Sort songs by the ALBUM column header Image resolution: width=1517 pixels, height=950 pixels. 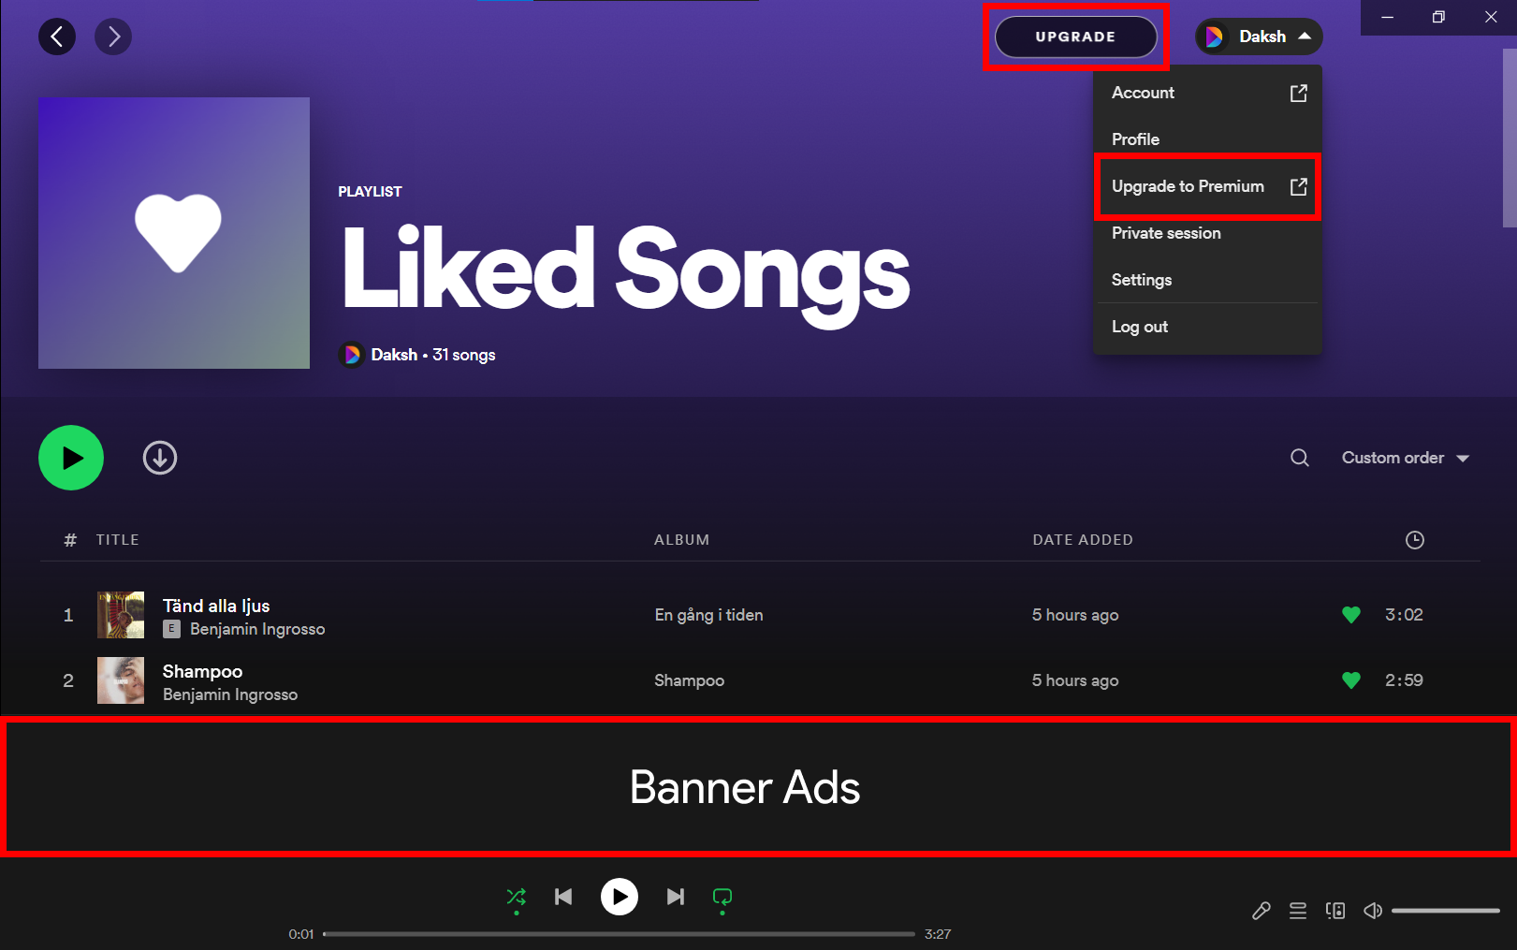(x=681, y=540)
